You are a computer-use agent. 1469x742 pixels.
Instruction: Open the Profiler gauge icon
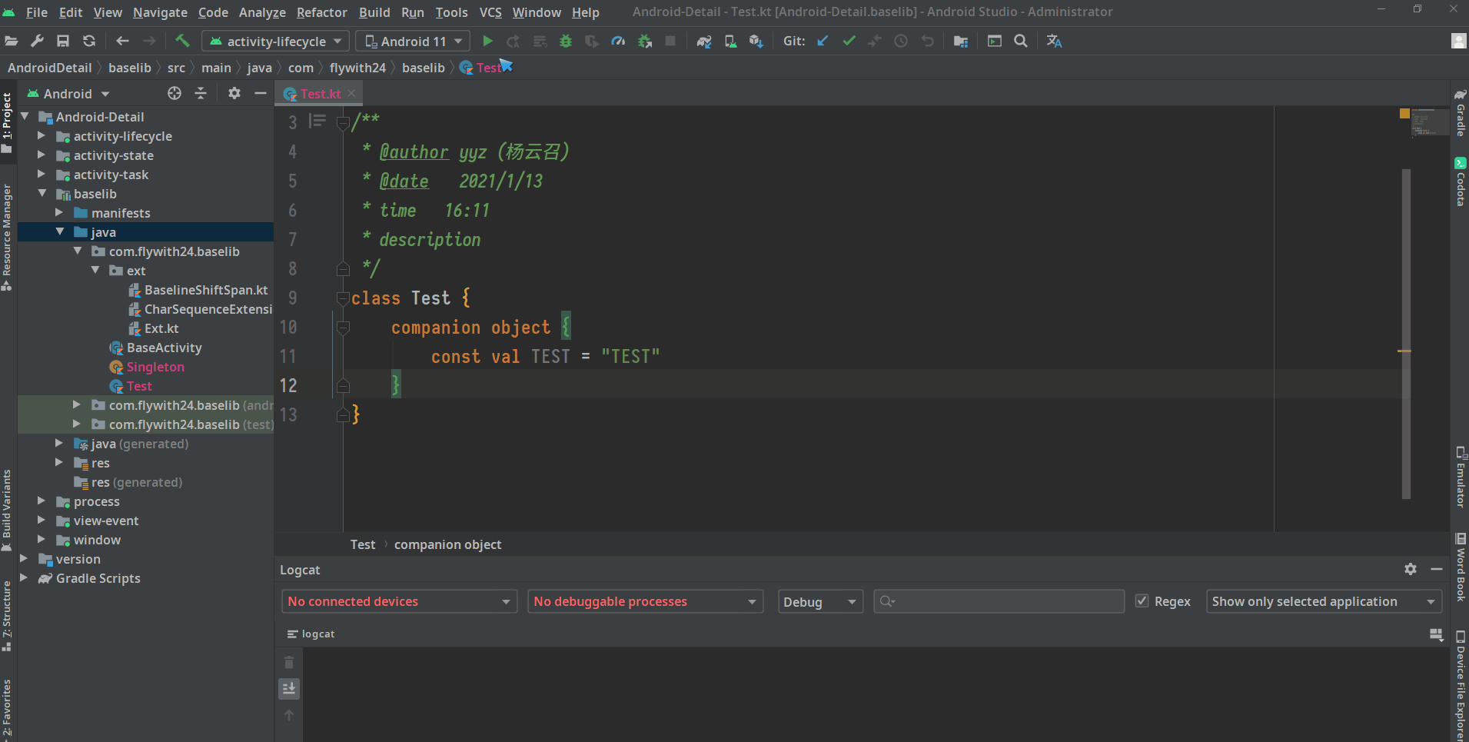pyautogui.click(x=618, y=41)
